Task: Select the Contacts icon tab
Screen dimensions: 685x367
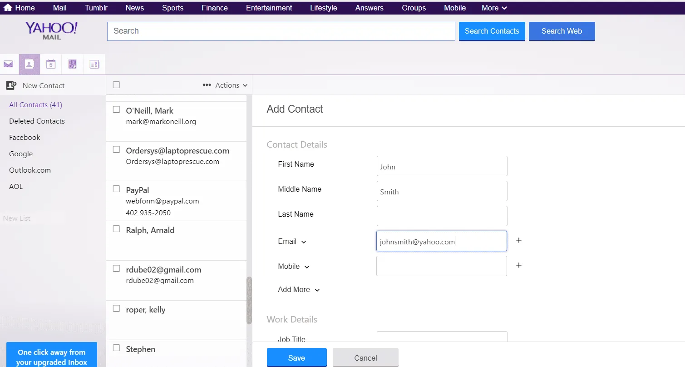Action: [30, 64]
